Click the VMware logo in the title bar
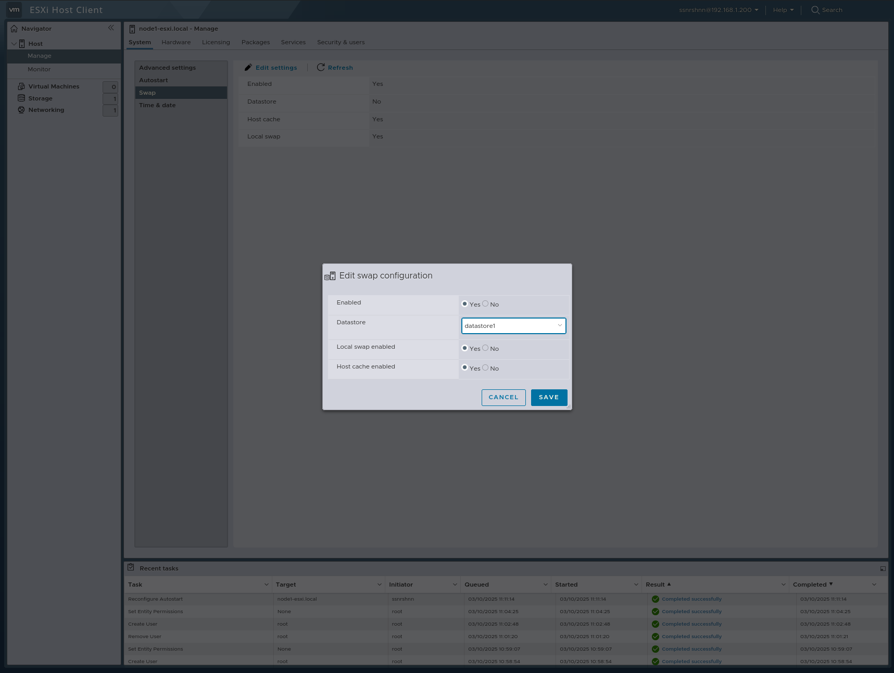 [x=14, y=9]
